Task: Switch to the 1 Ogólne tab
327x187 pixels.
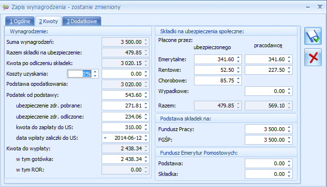Action: pyautogui.click(x=20, y=21)
